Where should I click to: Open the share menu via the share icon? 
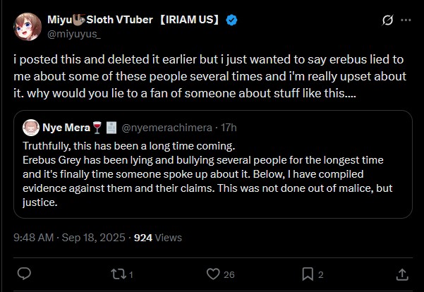pos(402,273)
